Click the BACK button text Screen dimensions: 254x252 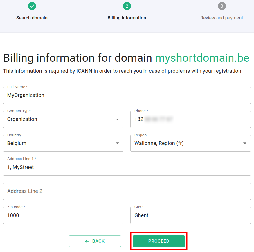coord(98,241)
